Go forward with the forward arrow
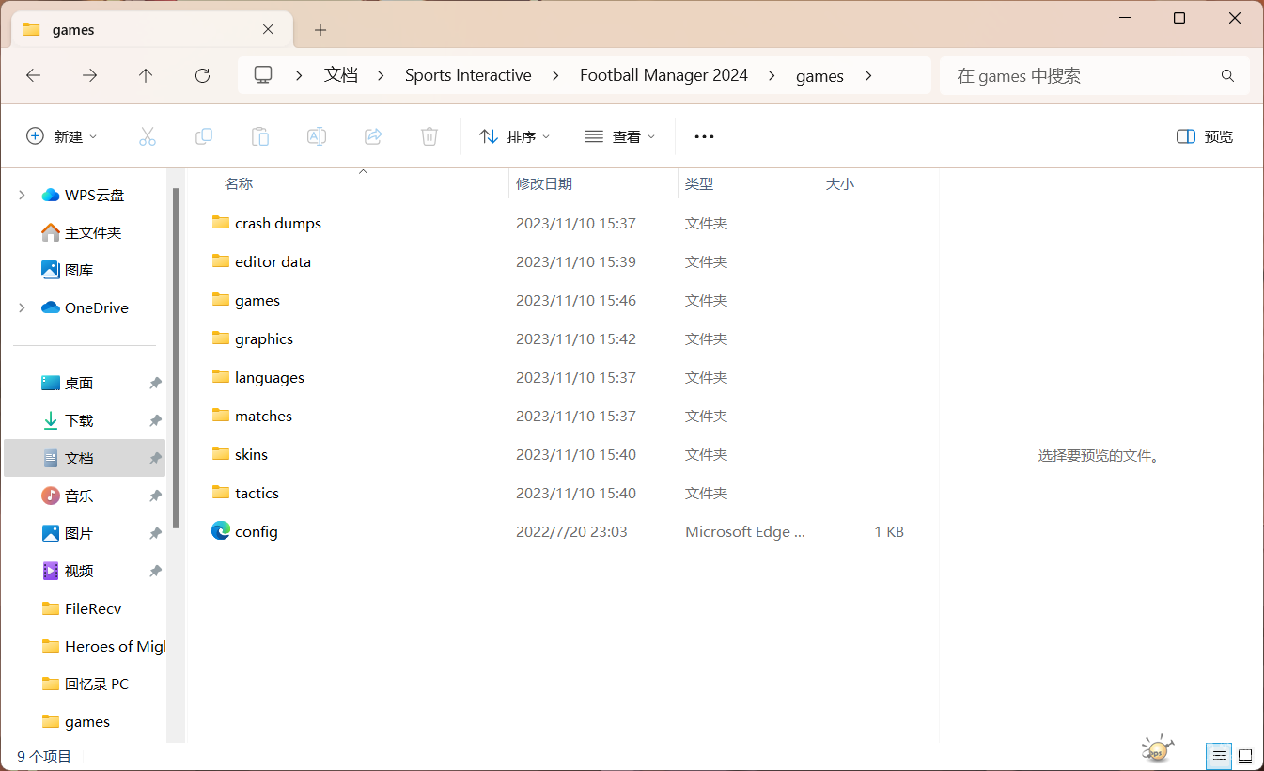The width and height of the screenshot is (1264, 771). [90, 75]
